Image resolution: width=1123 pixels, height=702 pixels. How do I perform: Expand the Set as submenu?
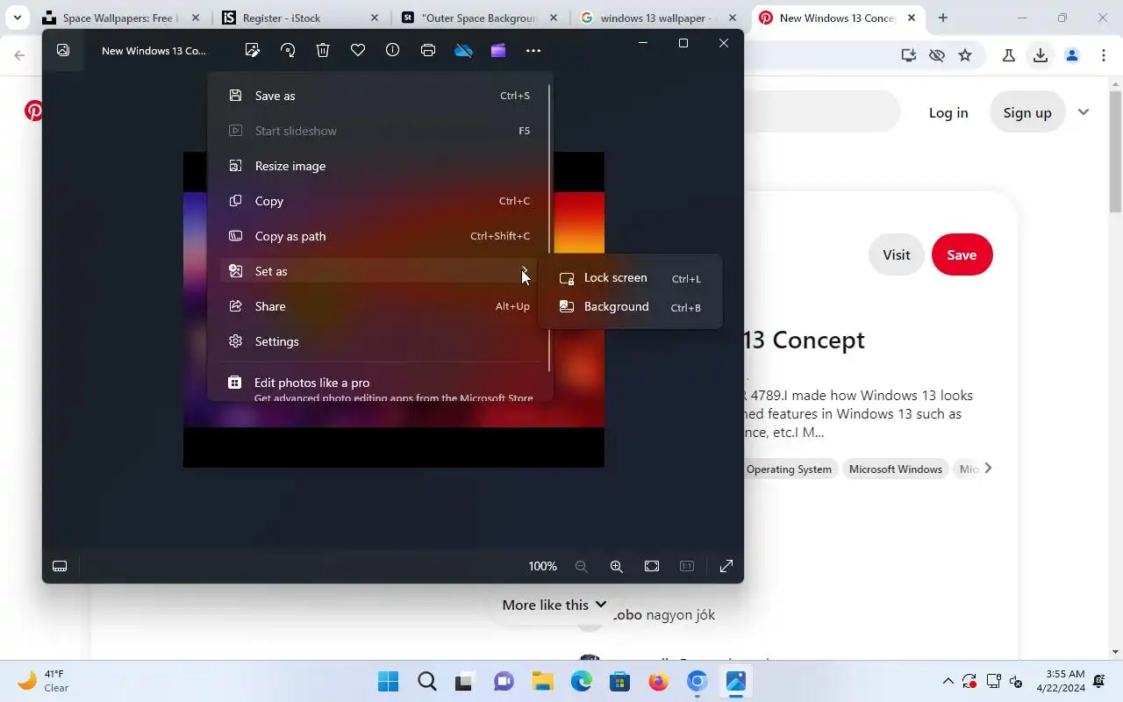pos(379,271)
